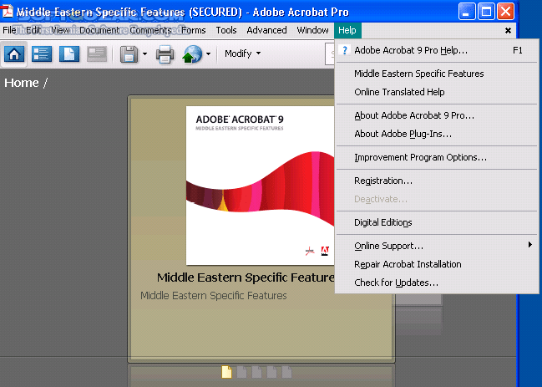Image resolution: width=542 pixels, height=387 pixels.
Task: Open the Advanced menu
Action: tap(266, 30)
